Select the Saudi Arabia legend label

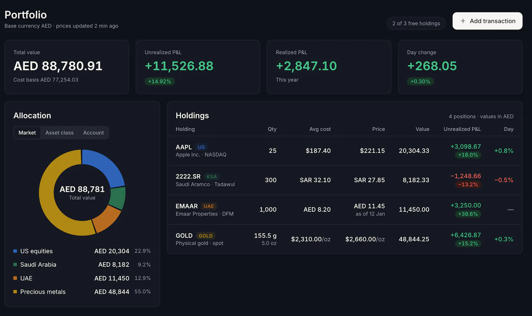click(38, 265)
